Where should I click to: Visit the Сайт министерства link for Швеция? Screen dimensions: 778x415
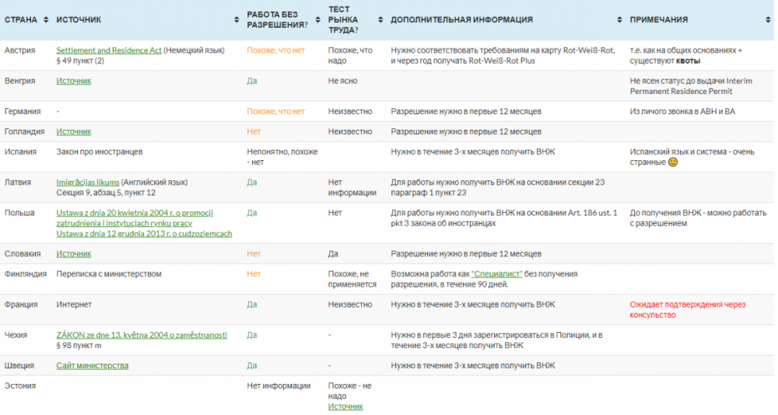pos(93,365)
